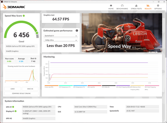The height and width of the screenshot is (123, 167).
Task: Click SystemInfo version v5.92.1497
Action: click(x=142, y=111)
